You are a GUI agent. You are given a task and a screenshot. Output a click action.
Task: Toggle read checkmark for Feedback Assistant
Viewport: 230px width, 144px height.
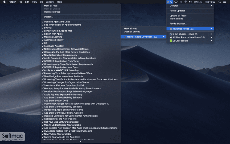(43, 46)
